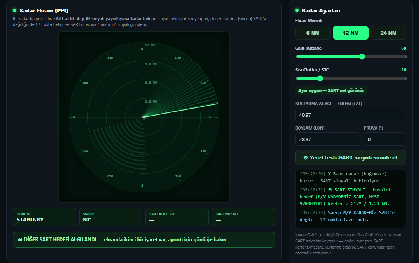The height and width of the screenshot is (263, 419).
Task: Click the DURUM STAND-BY status card
Action: point(44,217)
